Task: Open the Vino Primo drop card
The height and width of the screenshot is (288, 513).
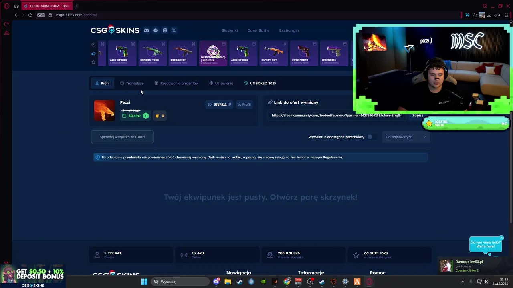Action: point(304,53)
